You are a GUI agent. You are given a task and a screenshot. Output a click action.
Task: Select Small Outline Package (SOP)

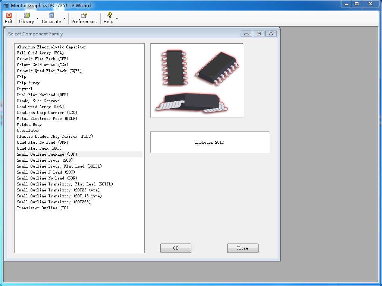pyautogui.click(x=78, y=154)
